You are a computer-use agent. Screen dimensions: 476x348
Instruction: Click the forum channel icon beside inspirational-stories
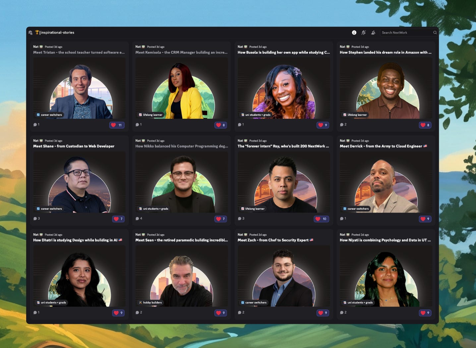30,32
